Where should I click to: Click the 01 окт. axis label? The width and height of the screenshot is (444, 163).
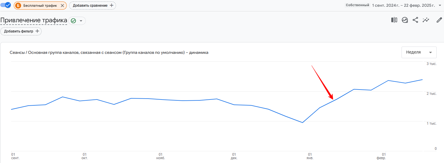[85, 156]
